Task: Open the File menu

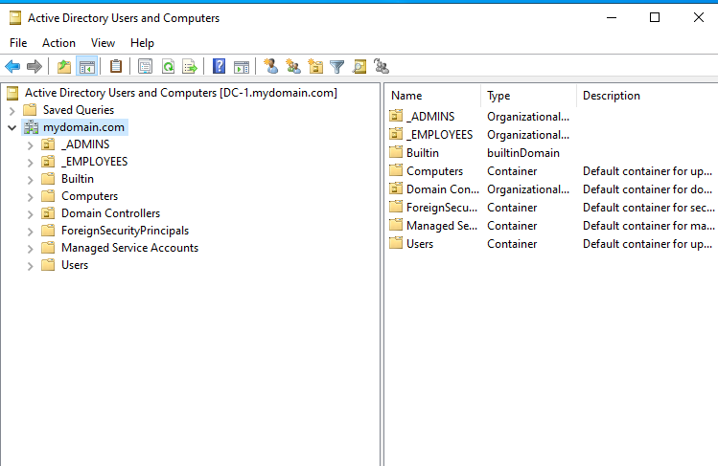Action: tap(18, 43)
